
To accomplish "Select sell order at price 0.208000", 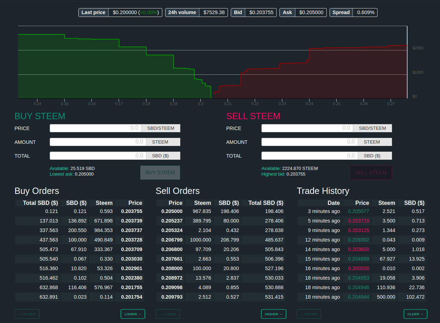I will [x=221, y=268].
